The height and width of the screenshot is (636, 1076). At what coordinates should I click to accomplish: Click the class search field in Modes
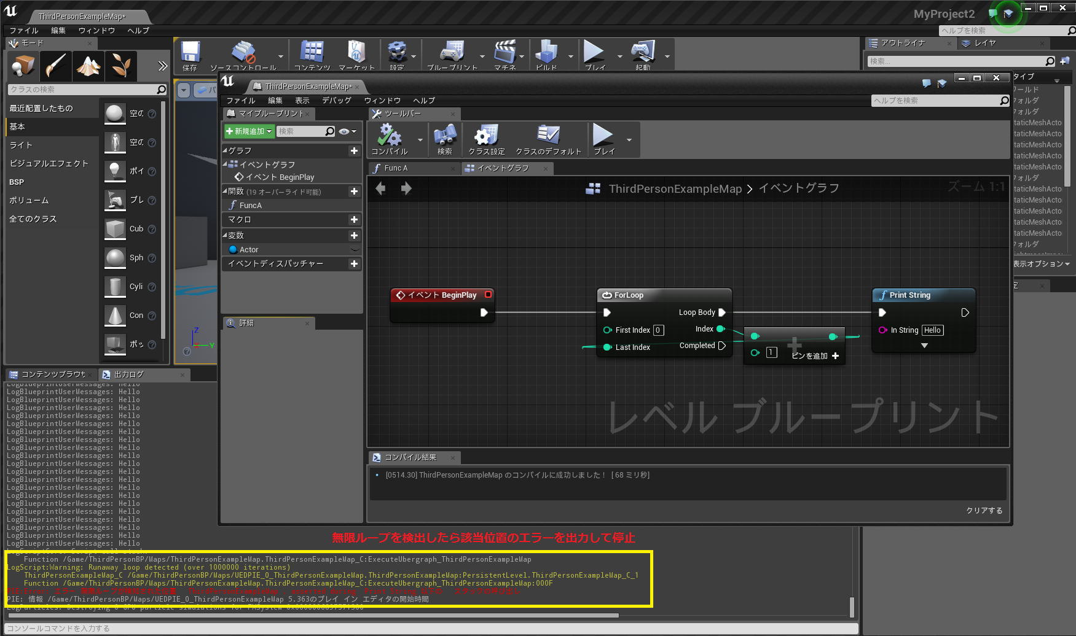[x=87, y=90]
